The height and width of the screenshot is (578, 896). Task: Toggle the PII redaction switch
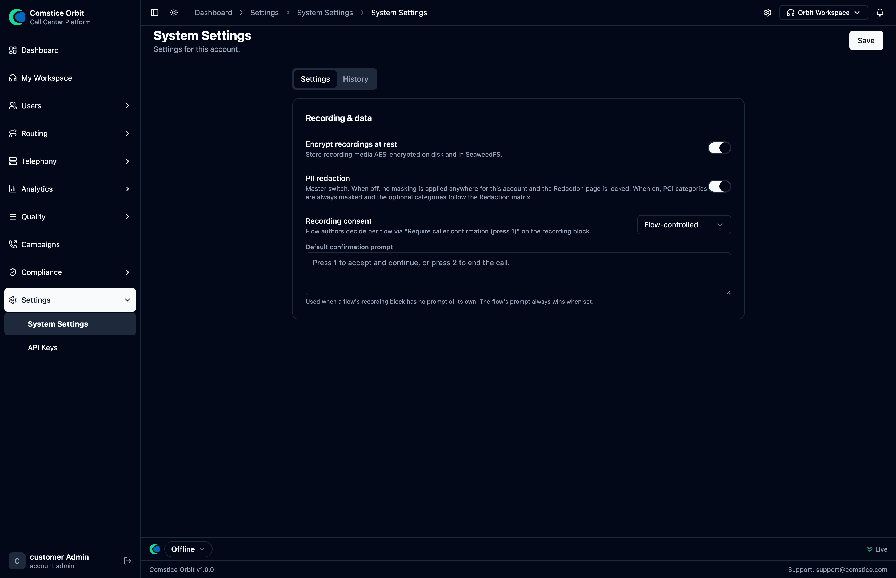719,187
